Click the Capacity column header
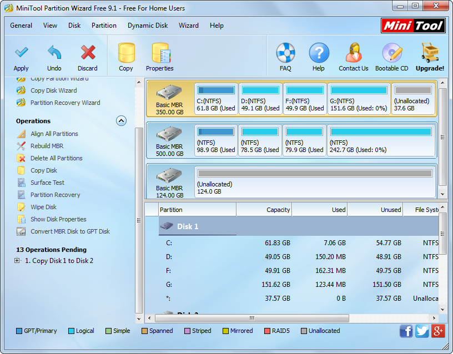 tap(264, 210)
